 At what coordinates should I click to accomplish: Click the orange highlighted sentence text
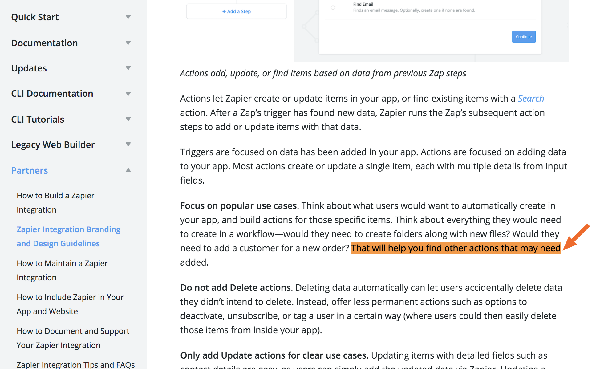(x=455, y=248)
